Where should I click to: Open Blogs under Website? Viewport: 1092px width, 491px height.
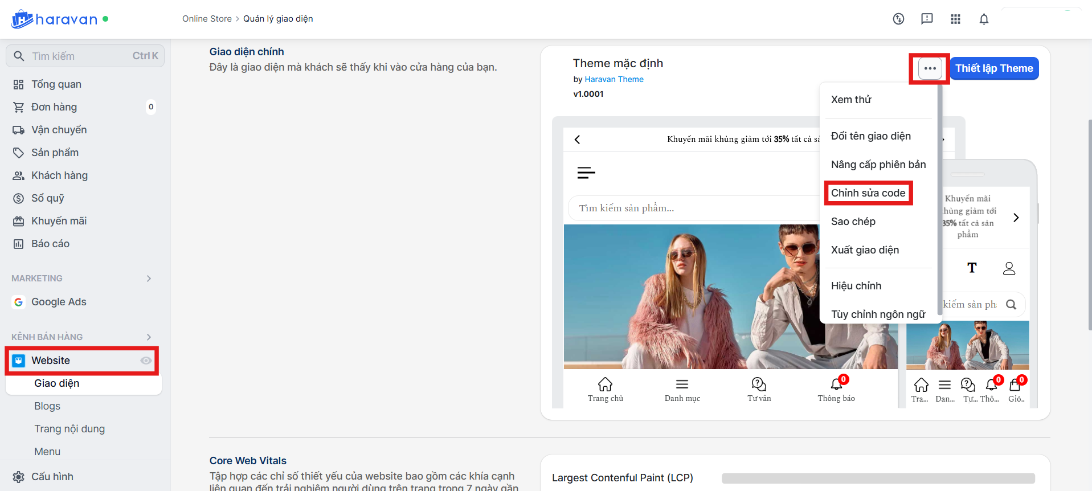(47, 406)
